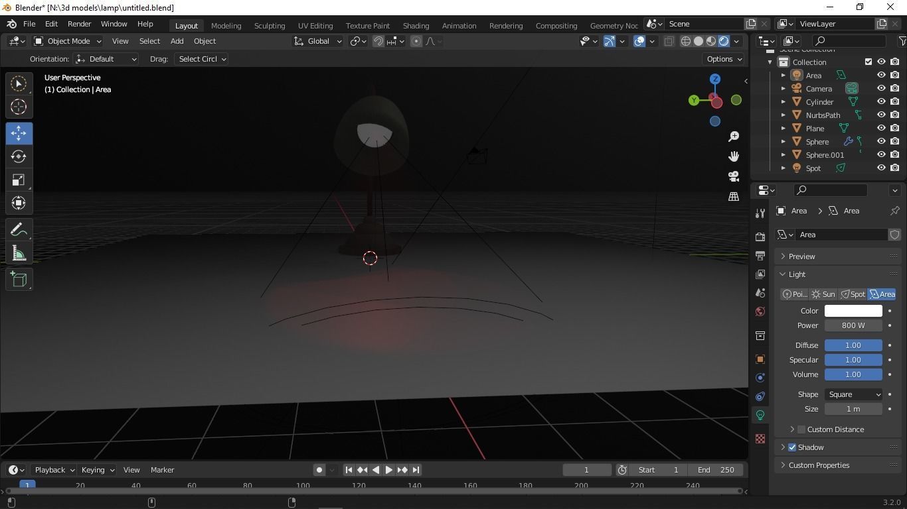Click the light Color white swatch
The width and height of the screenshot is (907, 509).
tap(853, 311)
